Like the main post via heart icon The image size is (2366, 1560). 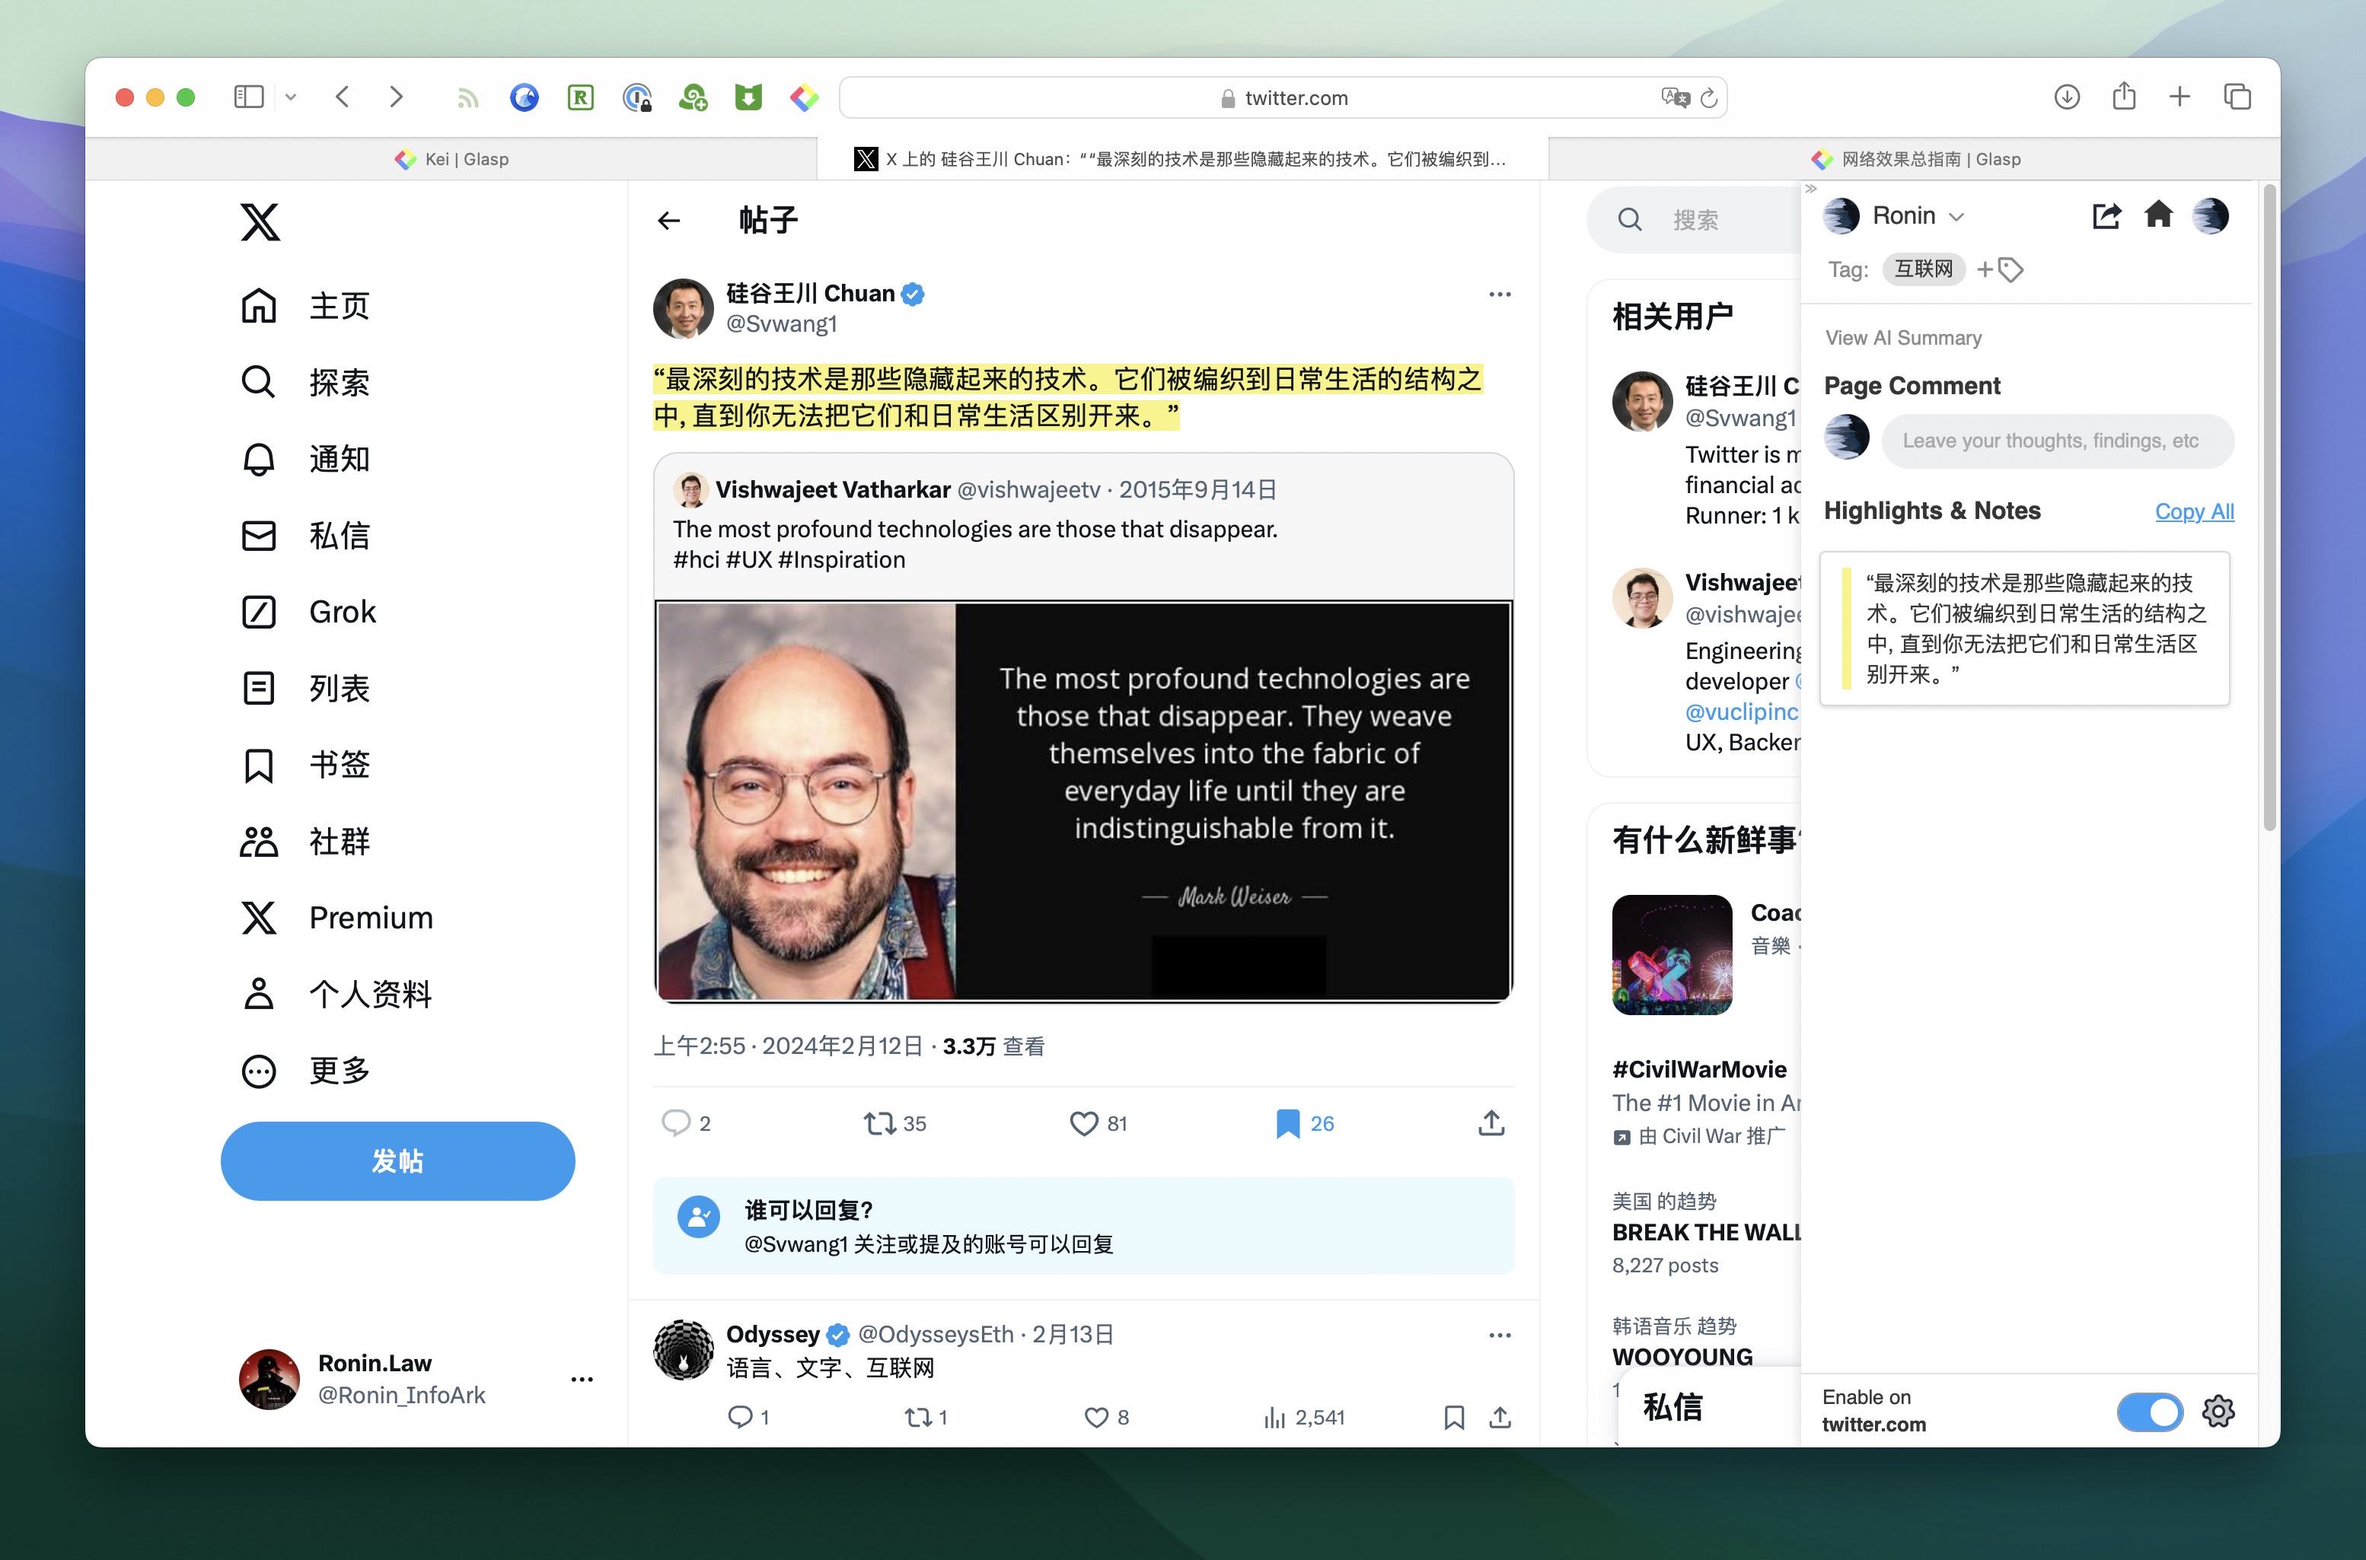click(x=1083, y=1123)
